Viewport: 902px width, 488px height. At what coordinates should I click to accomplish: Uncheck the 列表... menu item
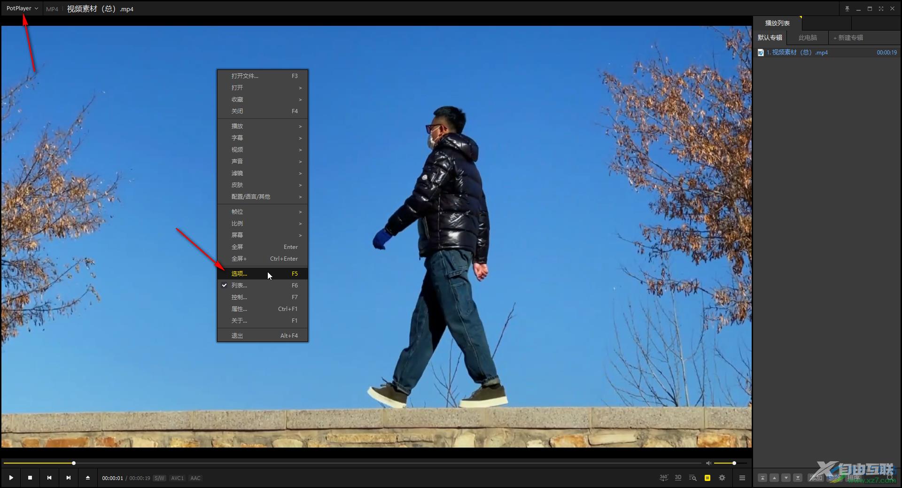click(263, 285)
